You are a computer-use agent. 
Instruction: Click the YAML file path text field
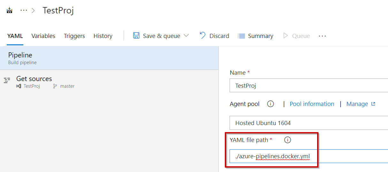point(308,157)
